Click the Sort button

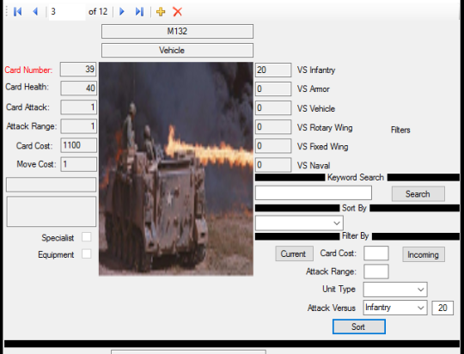tap(359, 327)
